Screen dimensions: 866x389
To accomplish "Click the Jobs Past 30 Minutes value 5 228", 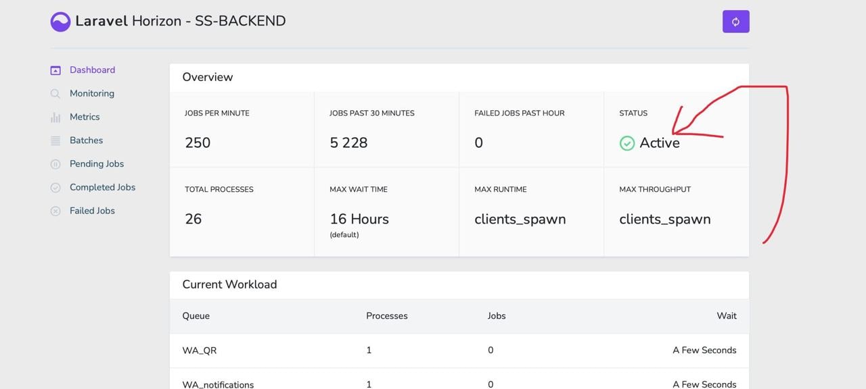I will point(348,142).
